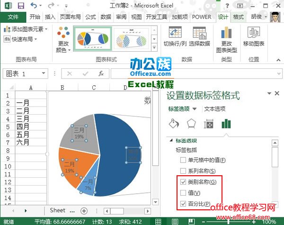
Task: Expand the formula bar arrow
Action: point(279,73)
